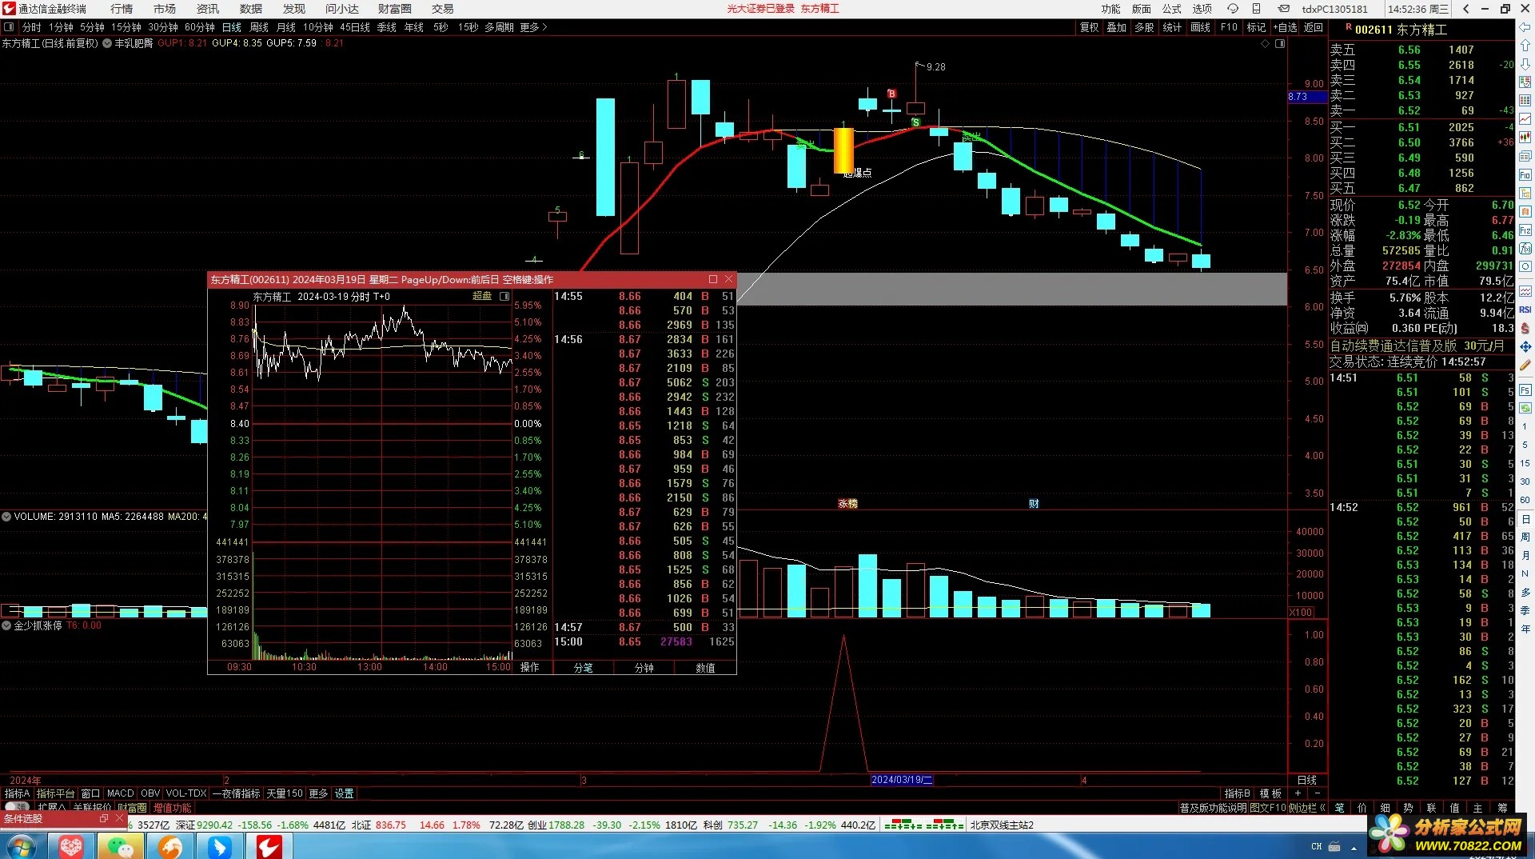Click the diamond icon at chart top right
This screenshot has height=859, width=1535.
point(1266,43)
